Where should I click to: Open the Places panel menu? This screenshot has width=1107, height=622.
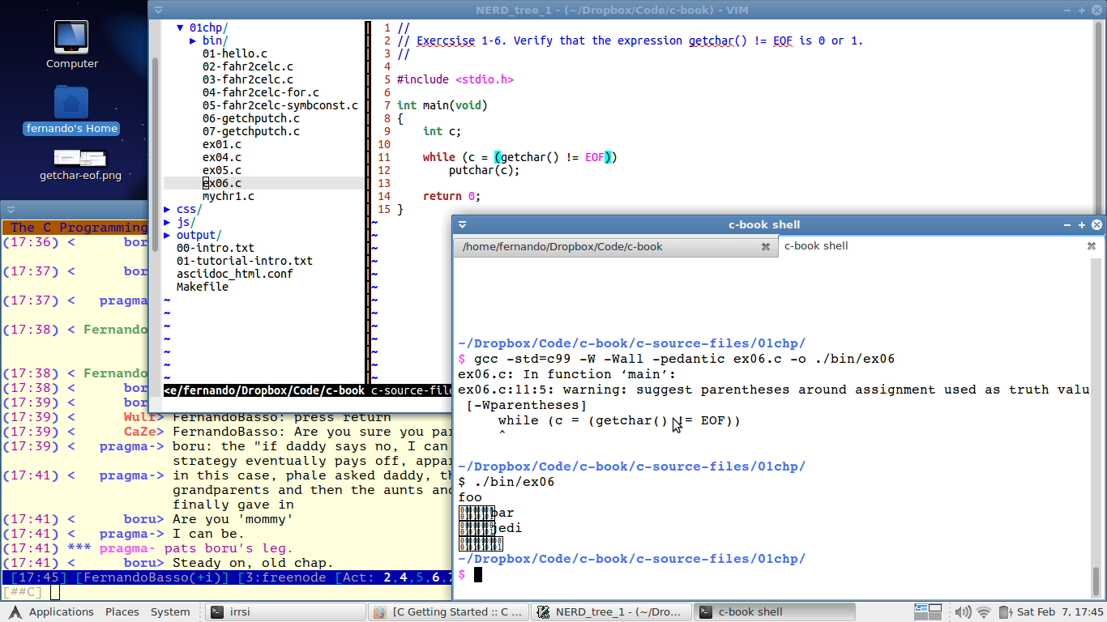click(122, 612)
